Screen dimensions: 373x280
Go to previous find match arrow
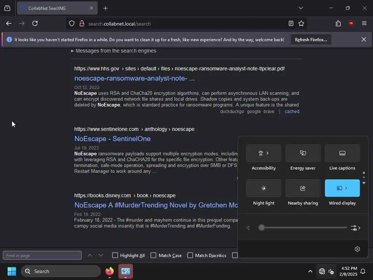(90, 255)
